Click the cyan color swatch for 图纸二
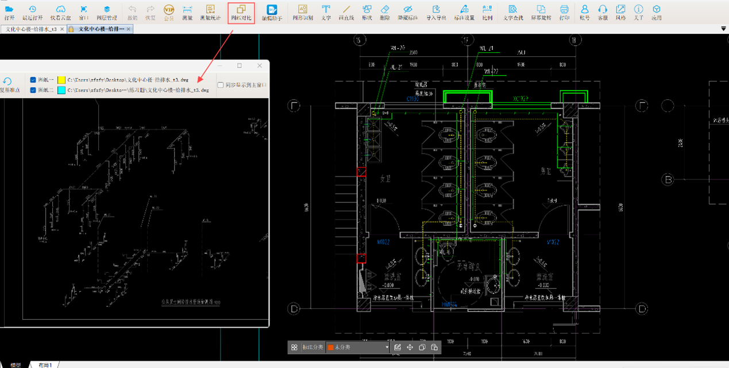This screenshot has height=368, width=729. pos(61,90)
